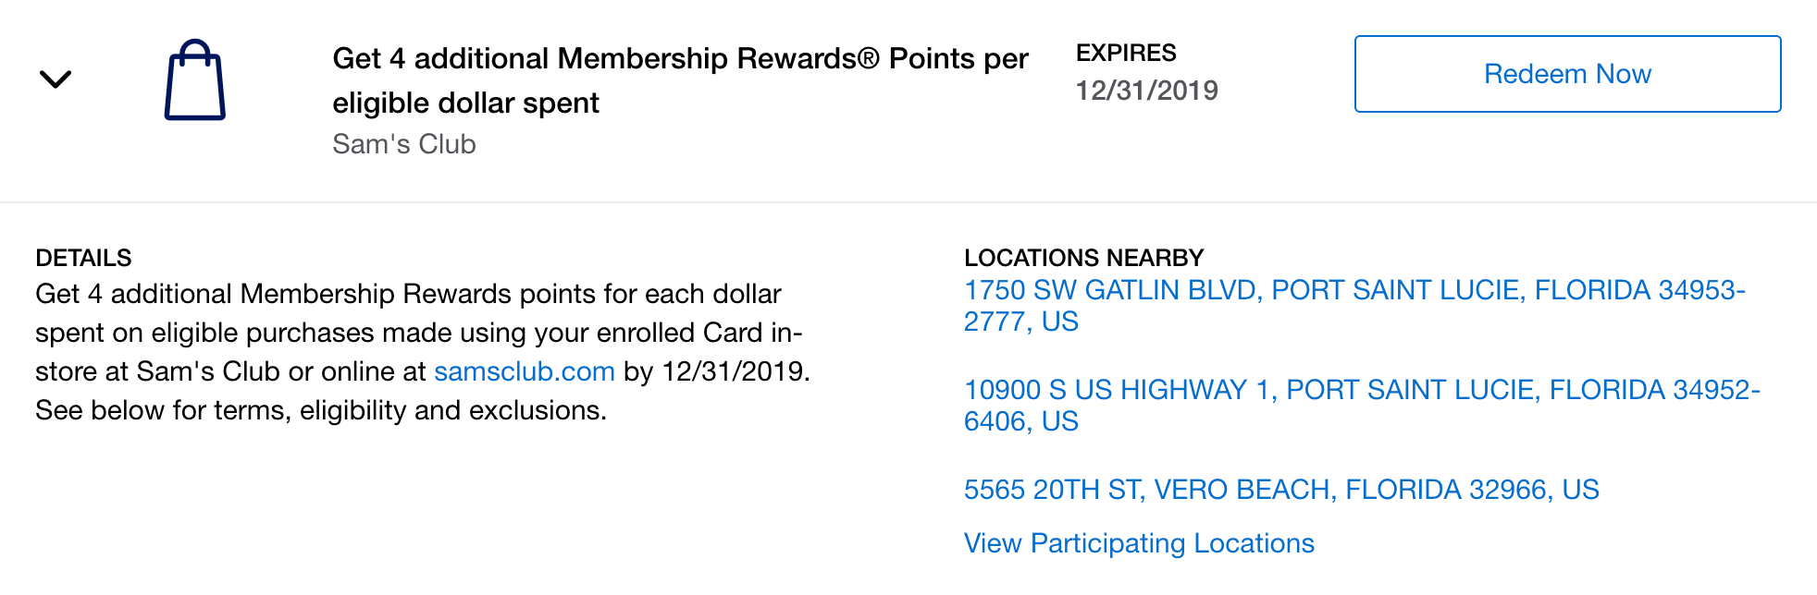The image size is (1817, 595).
Task: Open the samsclub.com link
Action: 525,371
